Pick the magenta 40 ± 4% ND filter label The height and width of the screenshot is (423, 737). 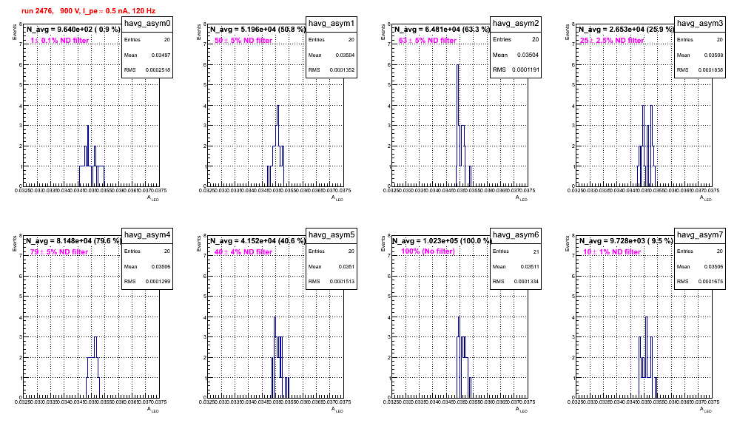tap(243, 252)
